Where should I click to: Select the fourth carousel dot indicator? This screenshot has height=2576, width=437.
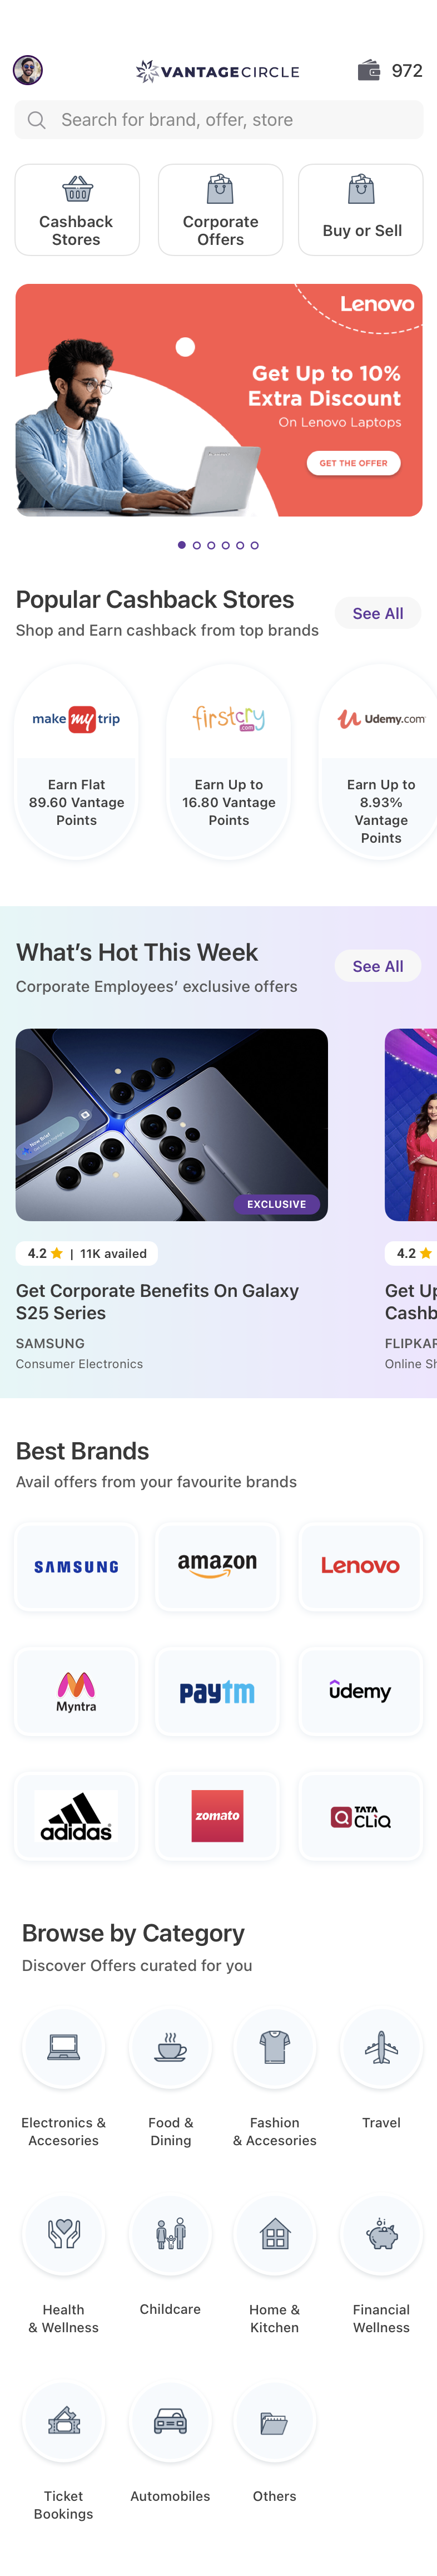click(x=225, y=545)
